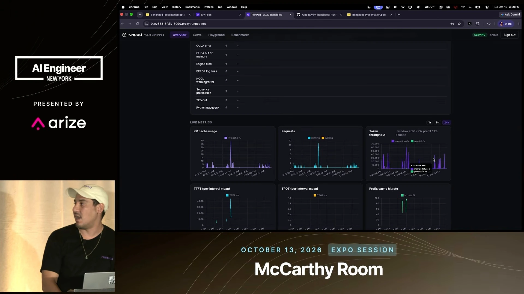Viewport: 524px width, 294px height.
Task: Click the date and time in the menu bar
Action: point(506,7)
